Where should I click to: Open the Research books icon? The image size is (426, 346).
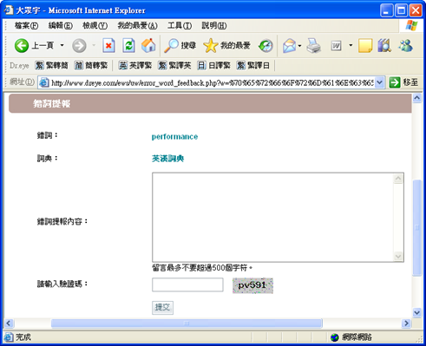(x=384, y=46)
